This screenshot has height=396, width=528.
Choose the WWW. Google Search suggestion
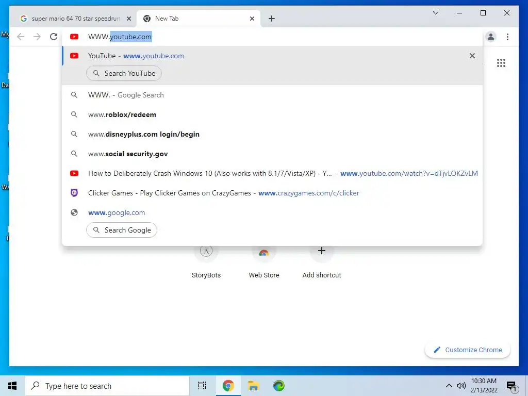(x=272, y=95)
